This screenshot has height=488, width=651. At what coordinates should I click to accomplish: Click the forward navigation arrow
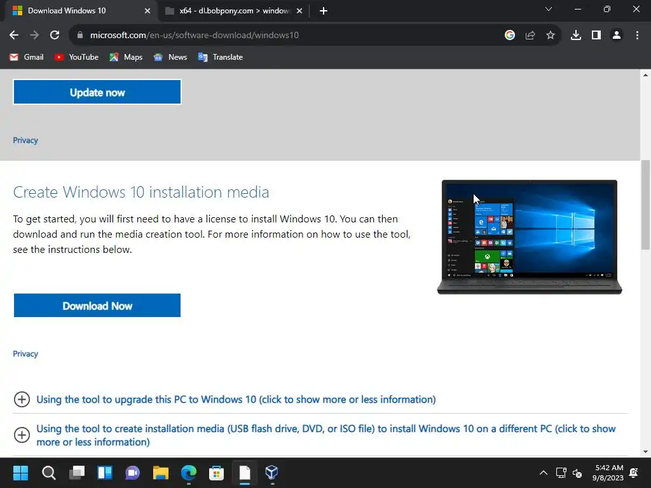[34, 36]
